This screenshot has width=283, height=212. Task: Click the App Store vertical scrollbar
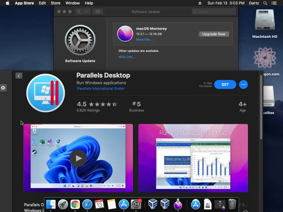coord(261,107)
